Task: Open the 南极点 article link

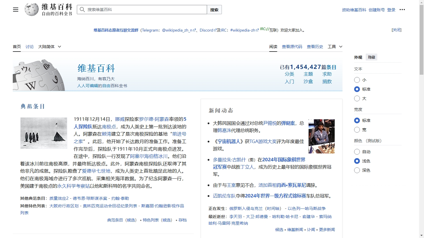Action: point(109,127)
